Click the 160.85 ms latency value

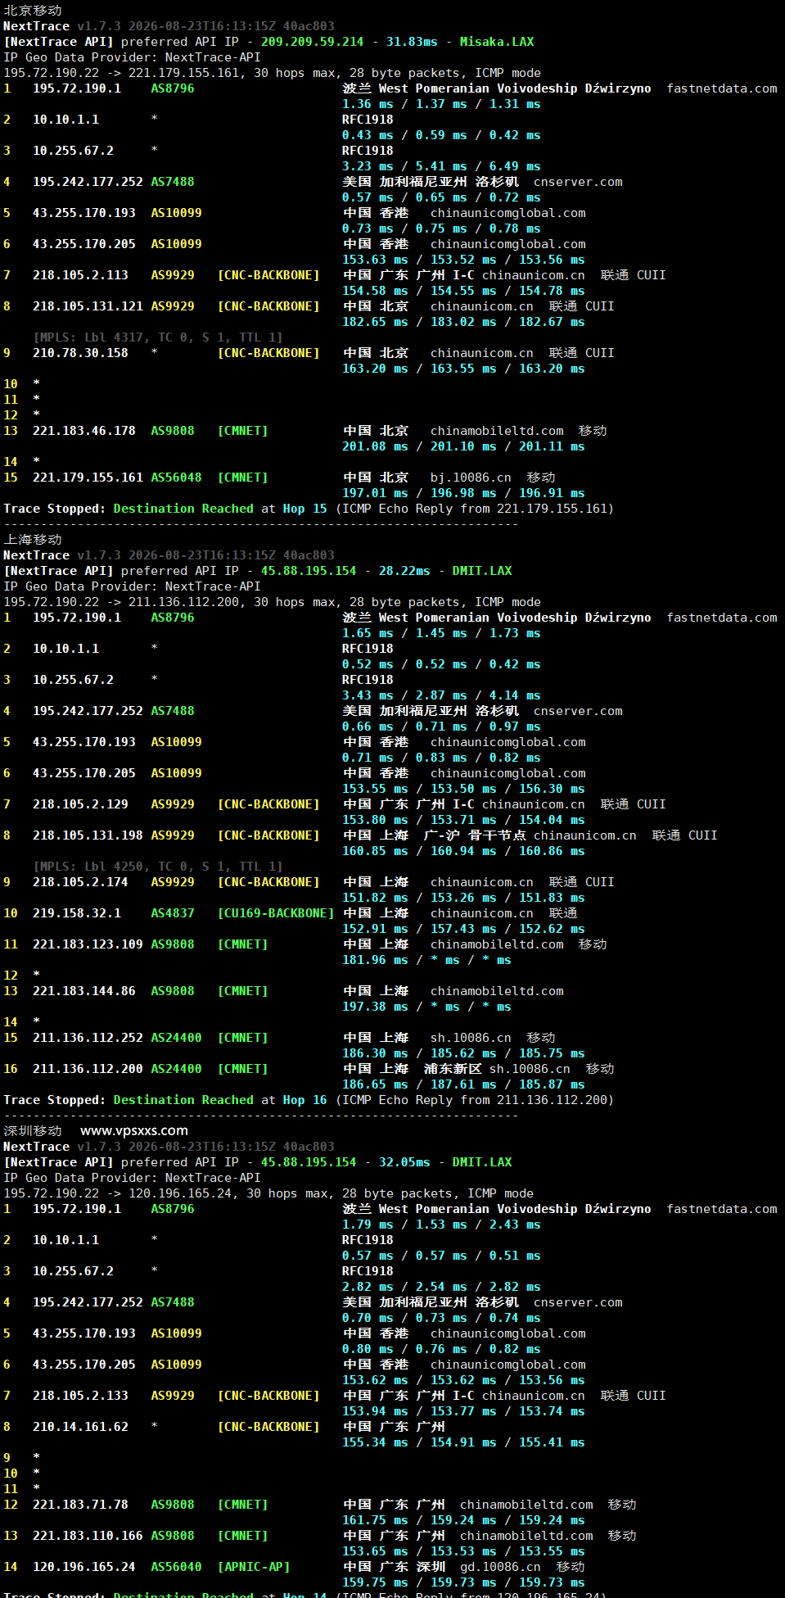(x=375, y=851)
